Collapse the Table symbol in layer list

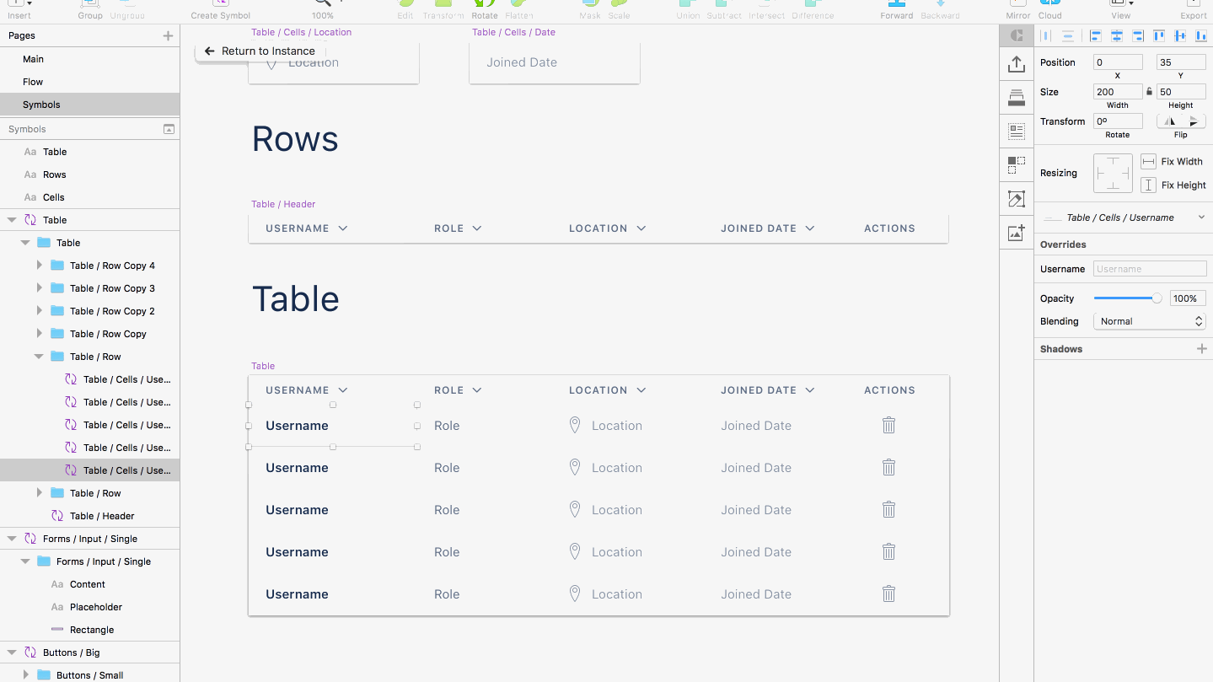coord(12,220)
